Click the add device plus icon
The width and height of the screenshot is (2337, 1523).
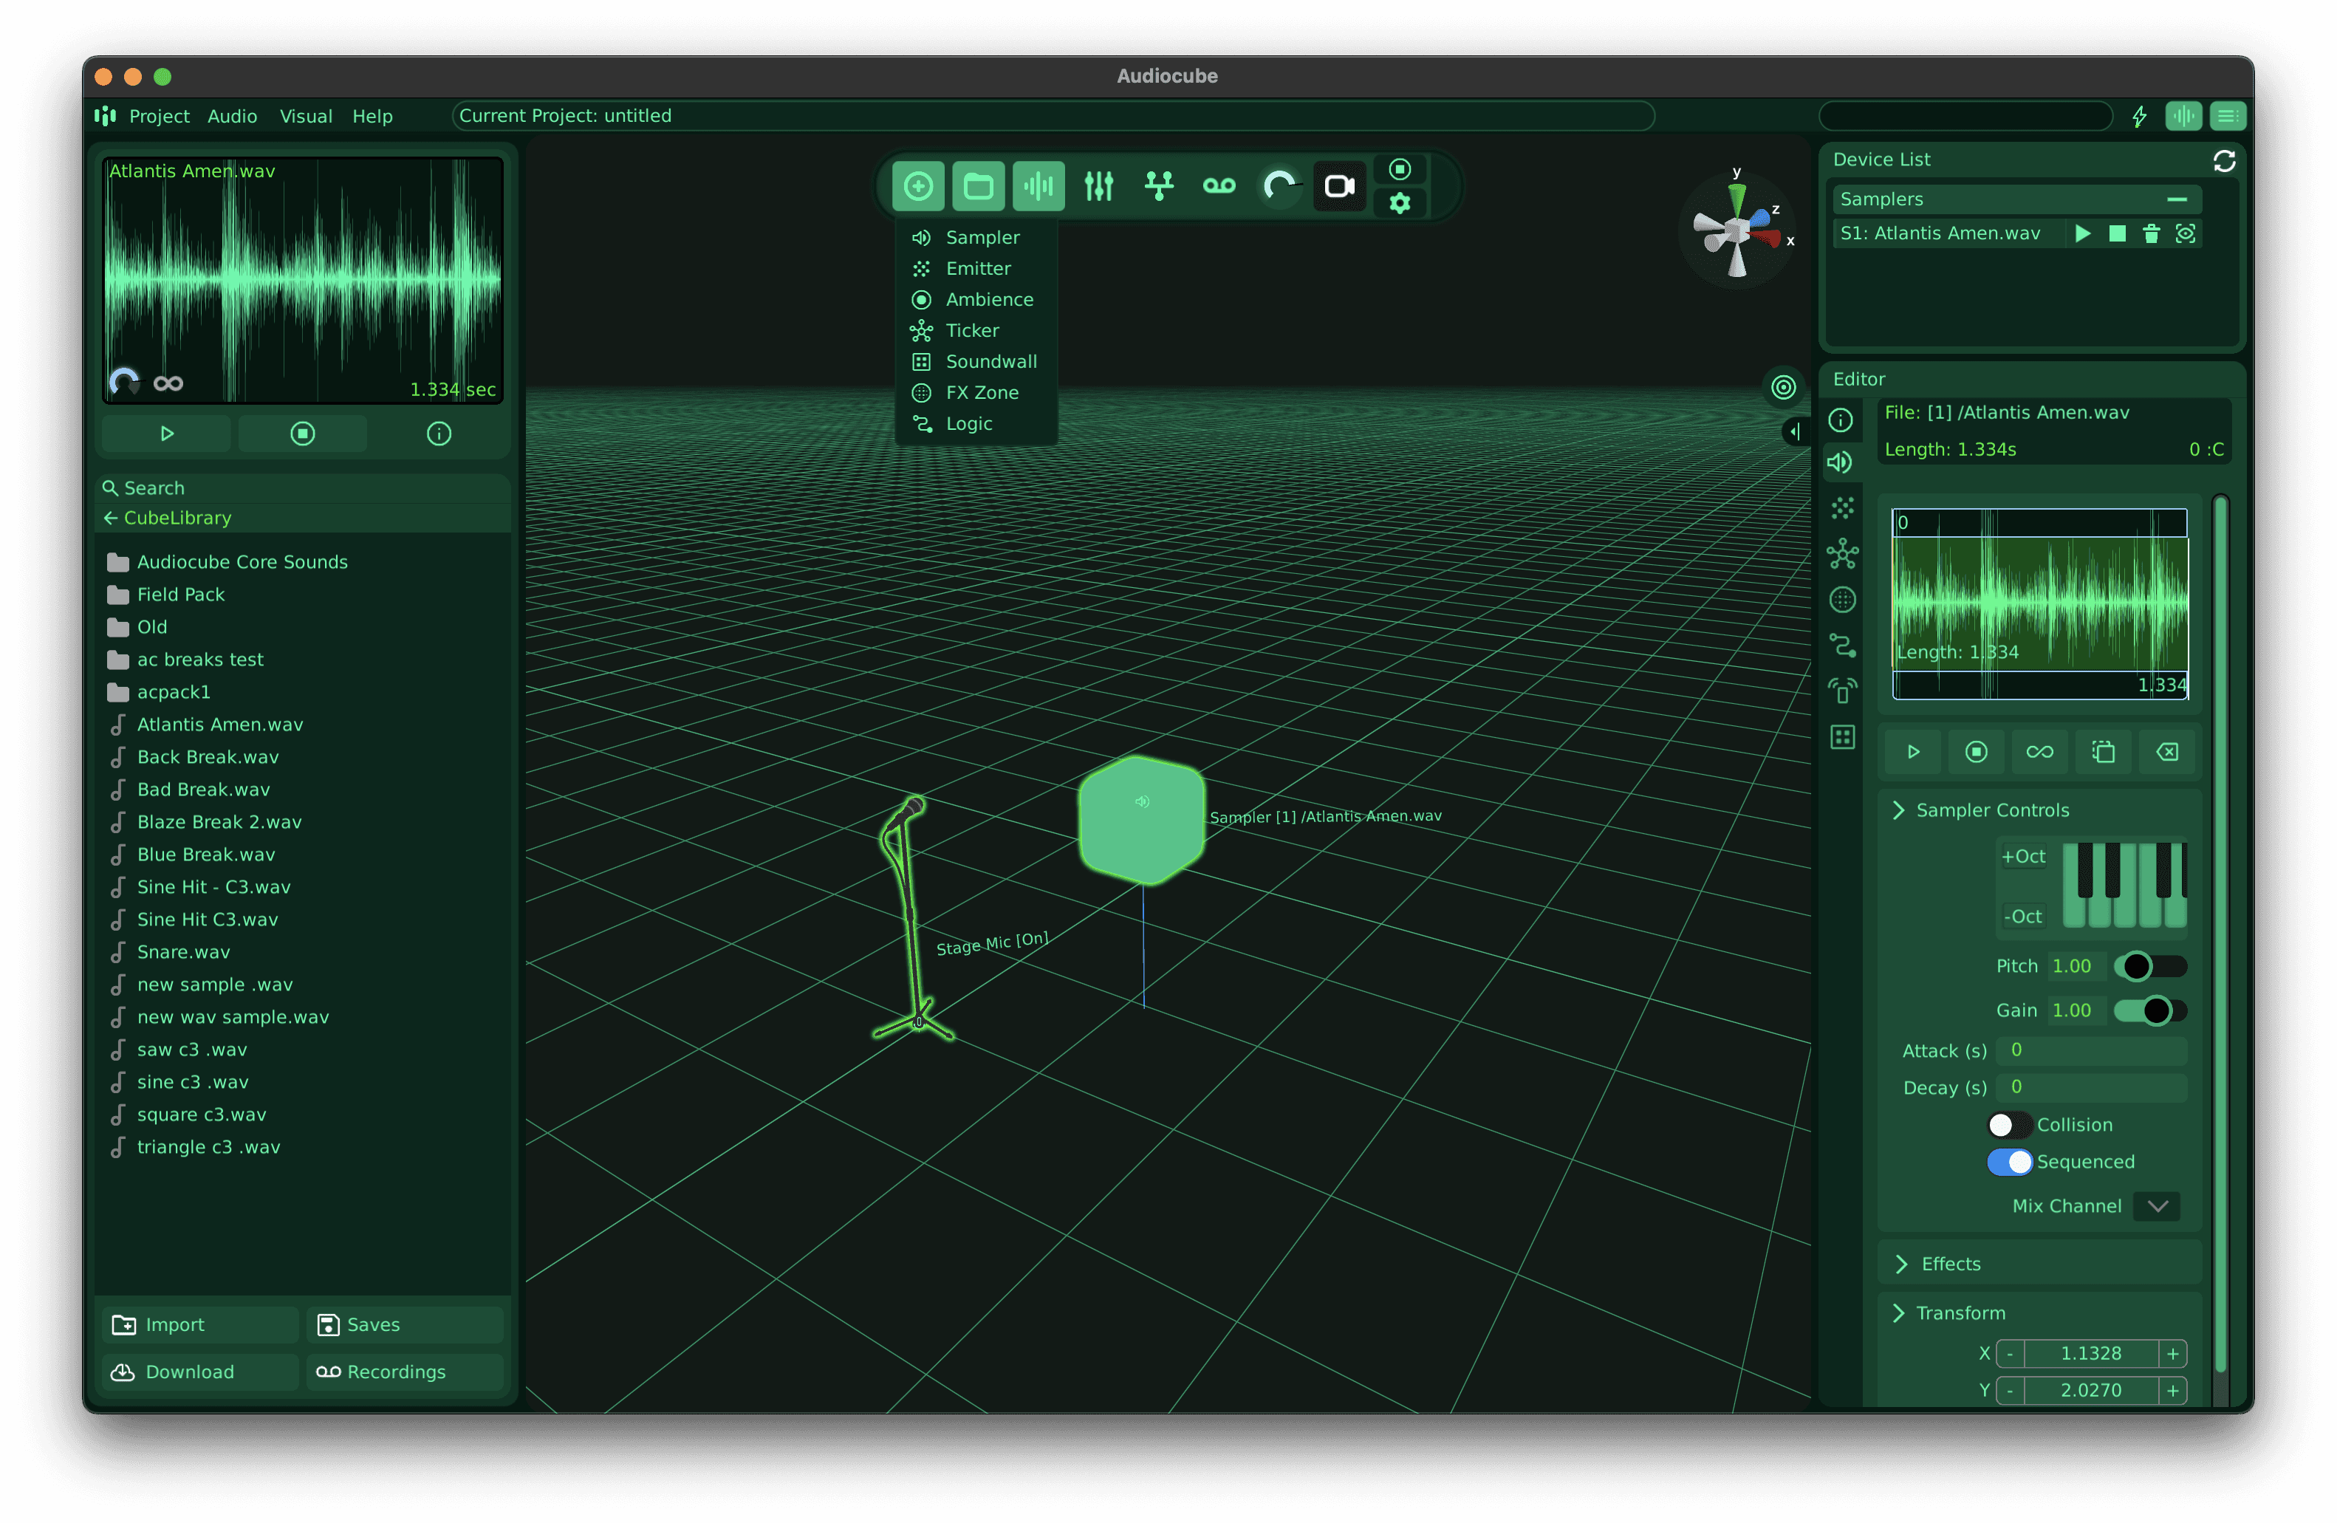click(918, 185)
